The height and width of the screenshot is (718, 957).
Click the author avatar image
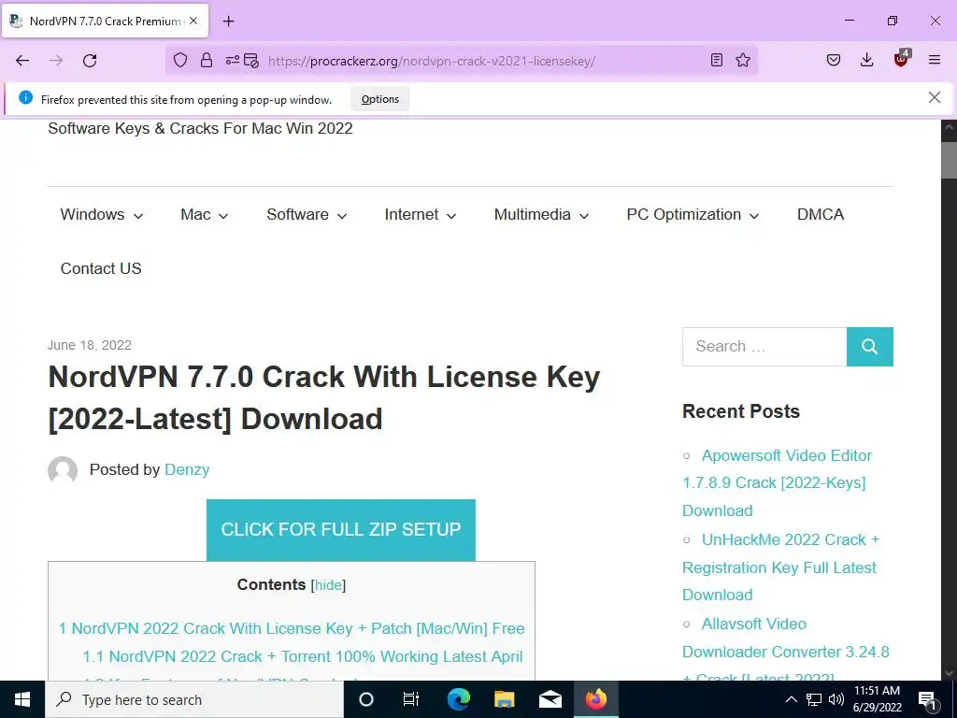63,470
